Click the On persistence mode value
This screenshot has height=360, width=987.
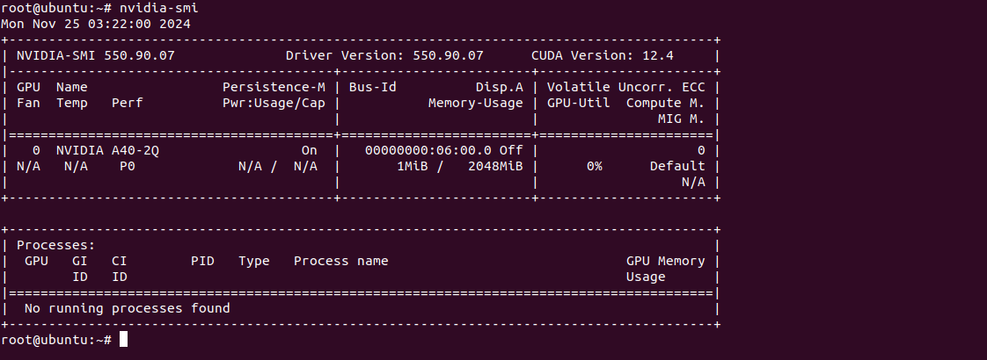pyautogui.click(x=310, y=150)
